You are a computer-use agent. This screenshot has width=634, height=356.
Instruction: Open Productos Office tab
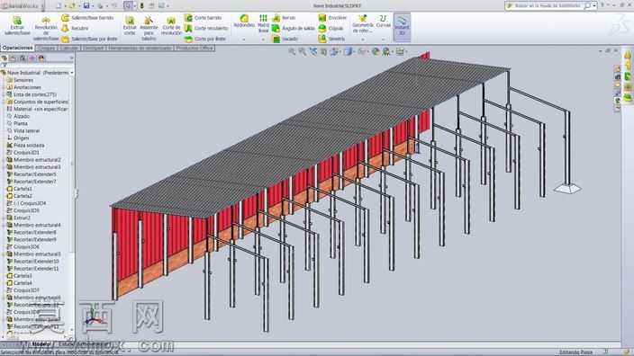[195, 48]
